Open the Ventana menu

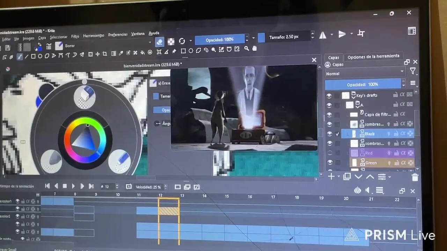tap(138, 34)
